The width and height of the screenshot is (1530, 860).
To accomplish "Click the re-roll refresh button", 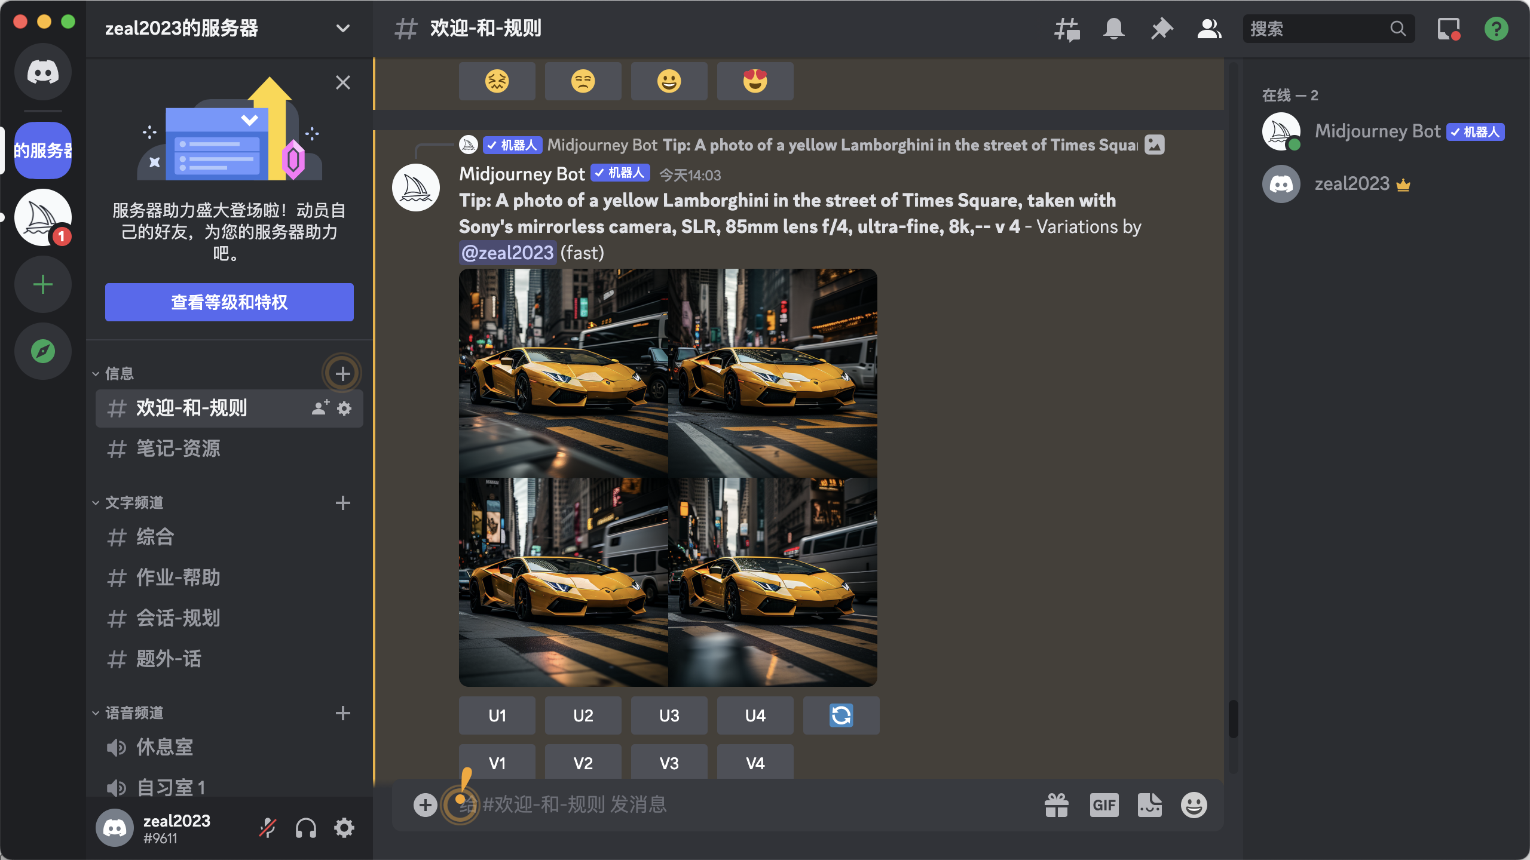I will (841, 715).
